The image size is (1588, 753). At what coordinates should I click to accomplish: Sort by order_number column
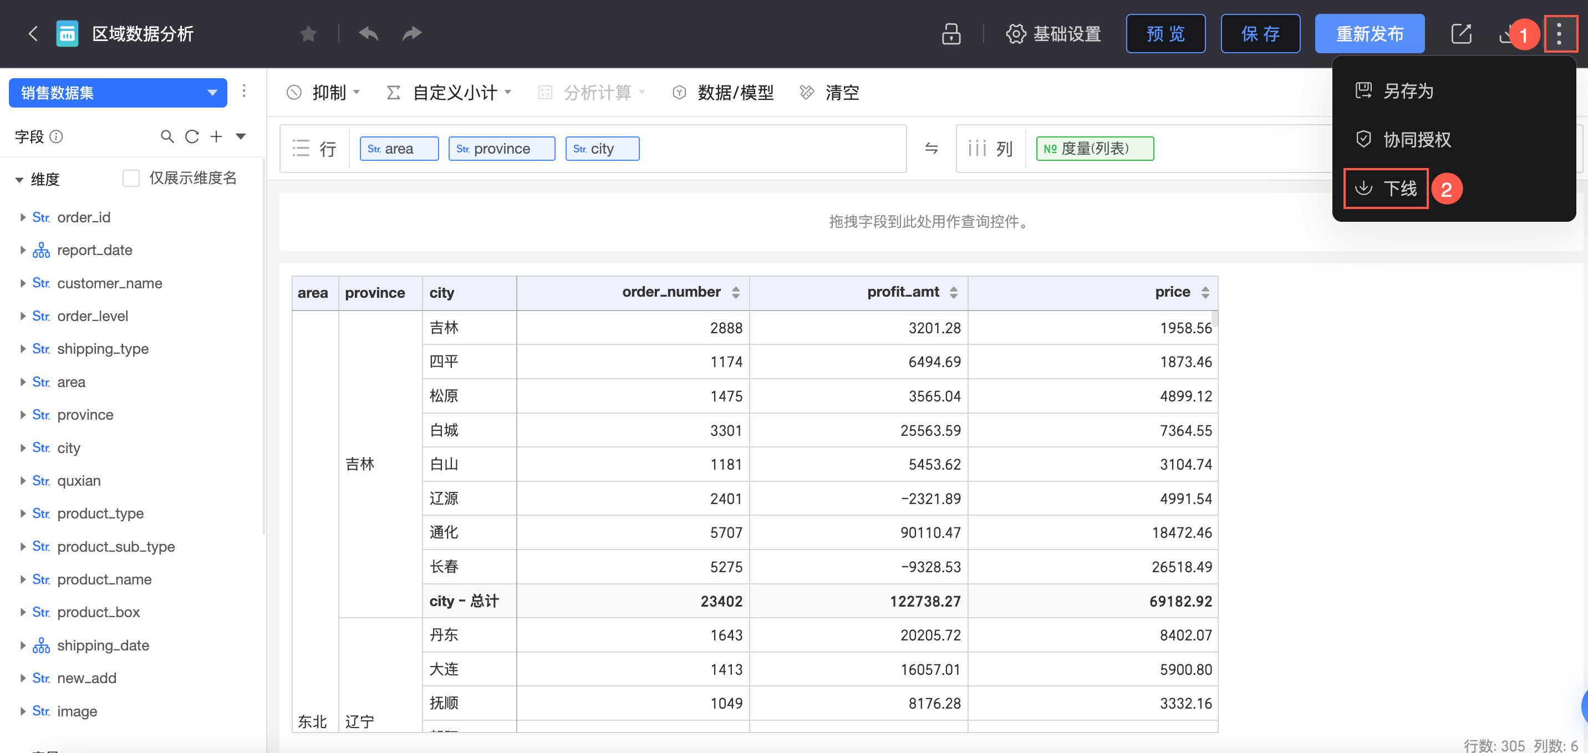coord(735,292)
